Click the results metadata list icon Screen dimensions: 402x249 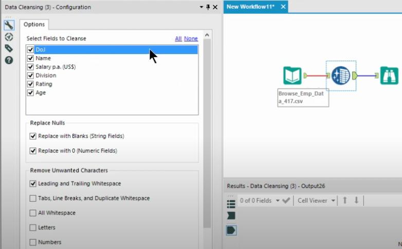coord(231,204)
